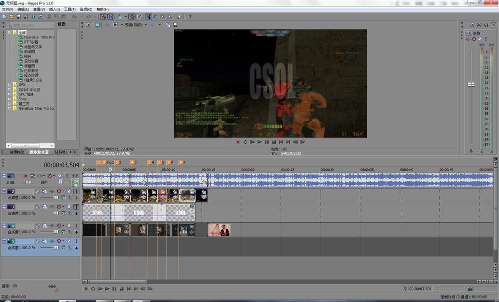Screen dimensions: 499x302
Task: Click timeline zoom magnifier icon
Action: 496,282
